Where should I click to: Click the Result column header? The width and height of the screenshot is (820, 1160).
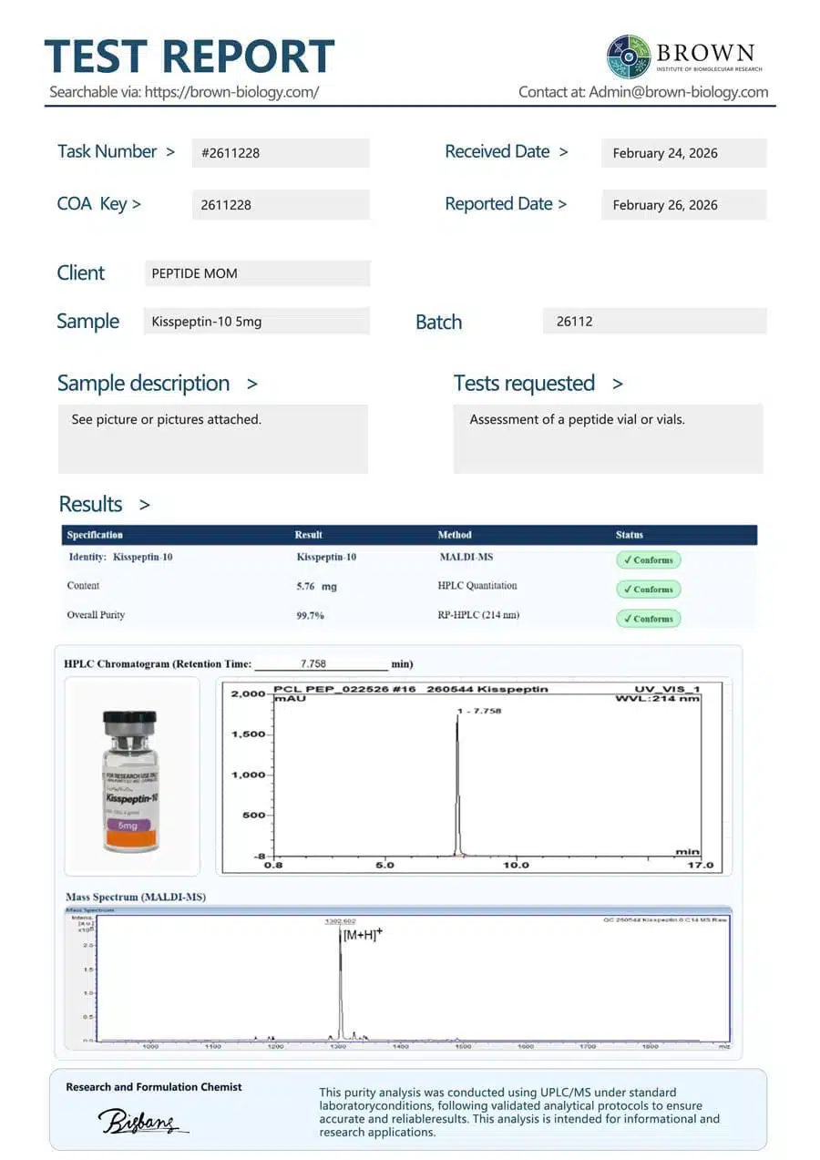pos(309,535)
